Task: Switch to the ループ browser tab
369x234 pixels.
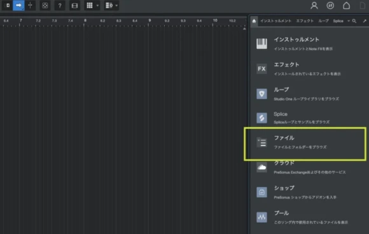Action: (x=324, y=21)
